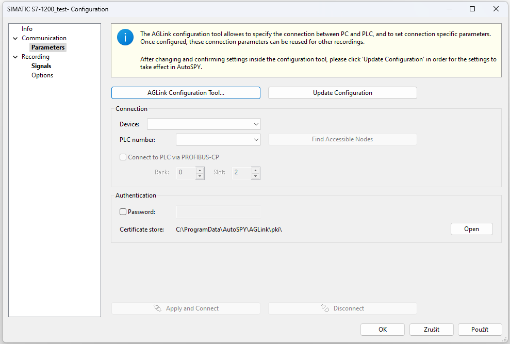
Task: Click the unplug icon on Disconnect
Action: point(325,308)
